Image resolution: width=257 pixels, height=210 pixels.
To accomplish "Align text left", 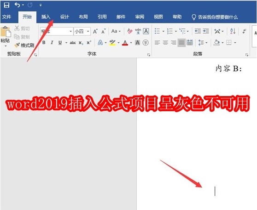I will tap(157, 43).
